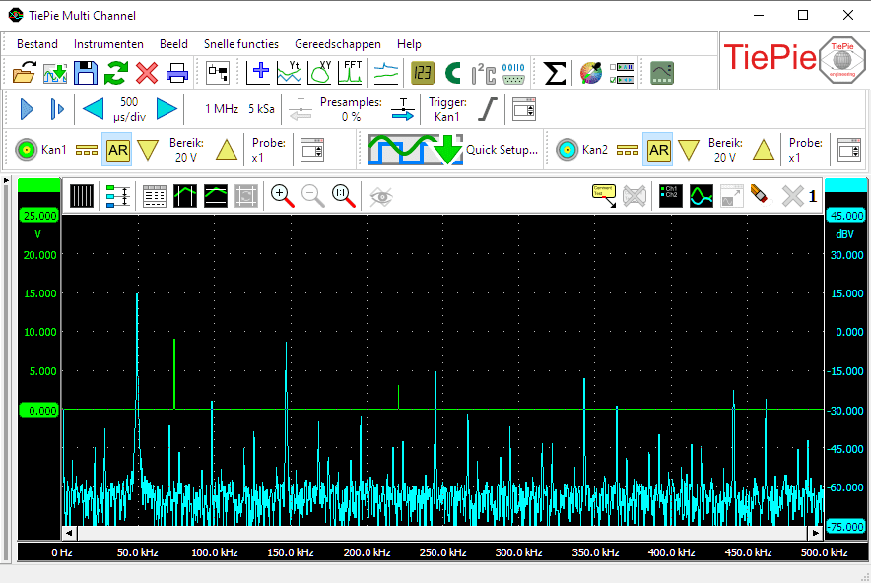Zoom in with the red magnifier plus

283,196
